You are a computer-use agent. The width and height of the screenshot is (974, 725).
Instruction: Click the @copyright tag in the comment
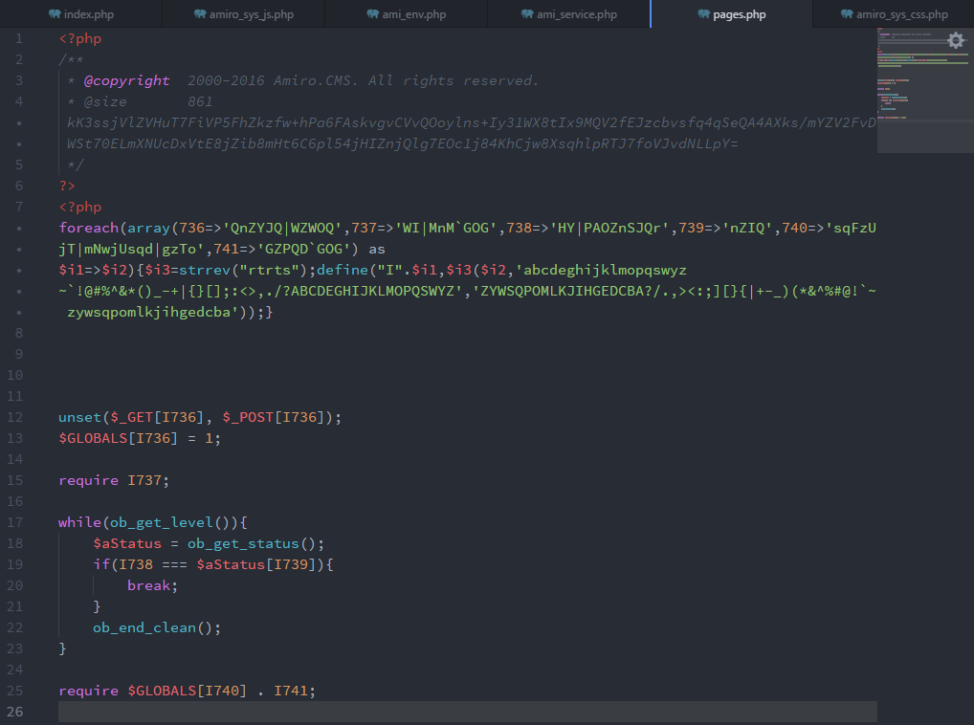(x=126, y=80)
